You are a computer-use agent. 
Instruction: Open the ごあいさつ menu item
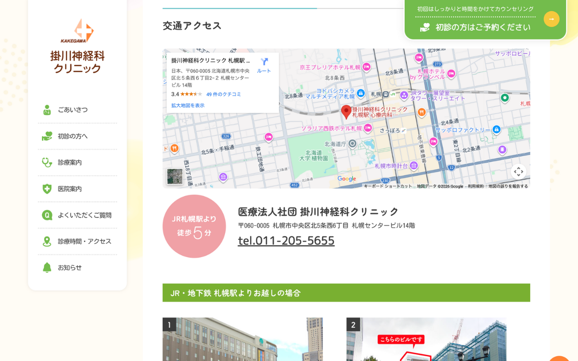[72, 110]
